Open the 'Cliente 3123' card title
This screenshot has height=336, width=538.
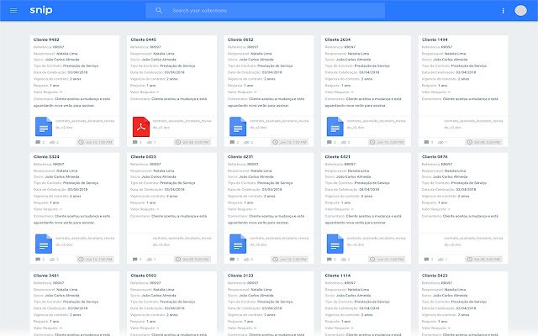(240, 276)
